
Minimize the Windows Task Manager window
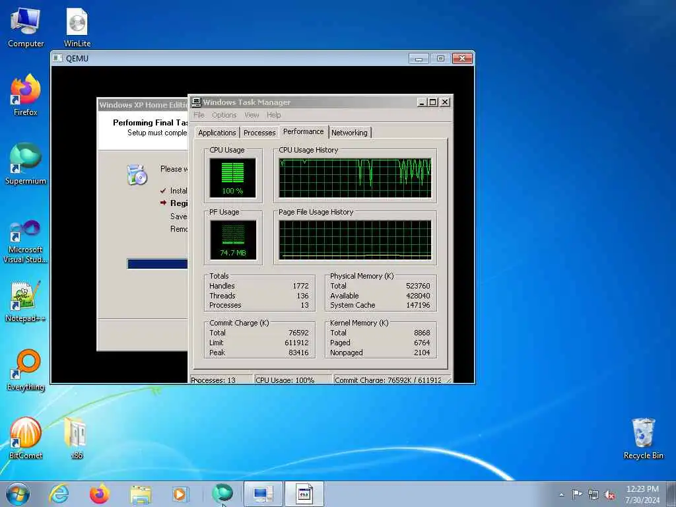click(x=422, y=102)
